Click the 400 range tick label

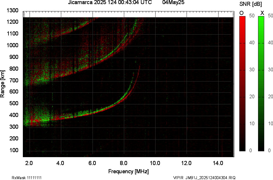14,115
